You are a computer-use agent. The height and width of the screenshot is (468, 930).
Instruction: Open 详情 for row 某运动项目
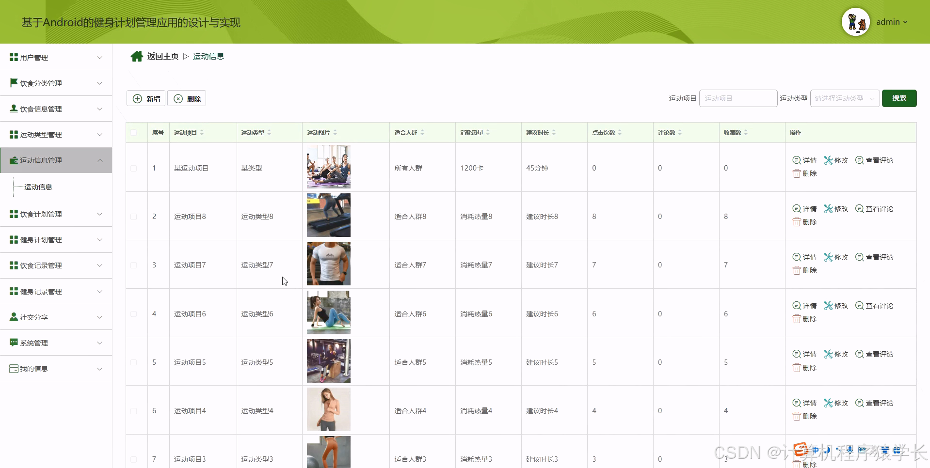804,160
